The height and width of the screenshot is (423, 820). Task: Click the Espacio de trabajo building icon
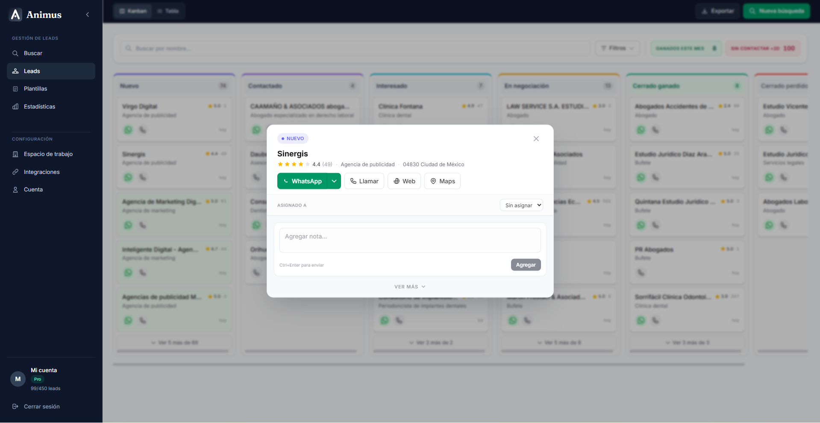[15, 154]
